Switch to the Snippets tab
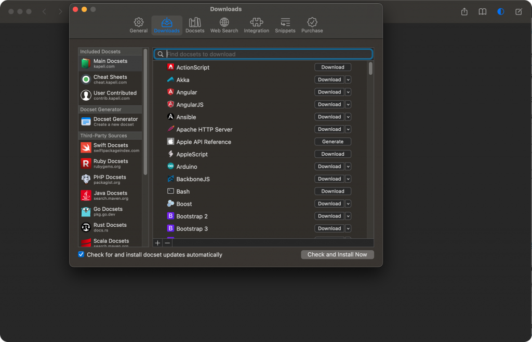 click(285, 24)
